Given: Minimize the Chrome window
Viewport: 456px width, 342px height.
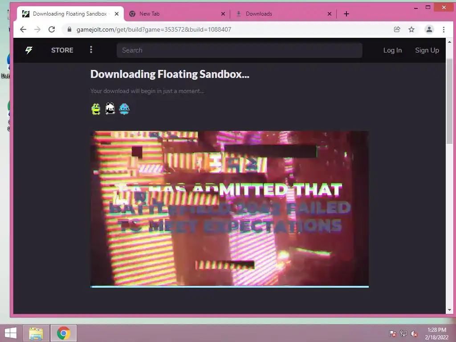Looking at the screenshot, I should point(416,8).
